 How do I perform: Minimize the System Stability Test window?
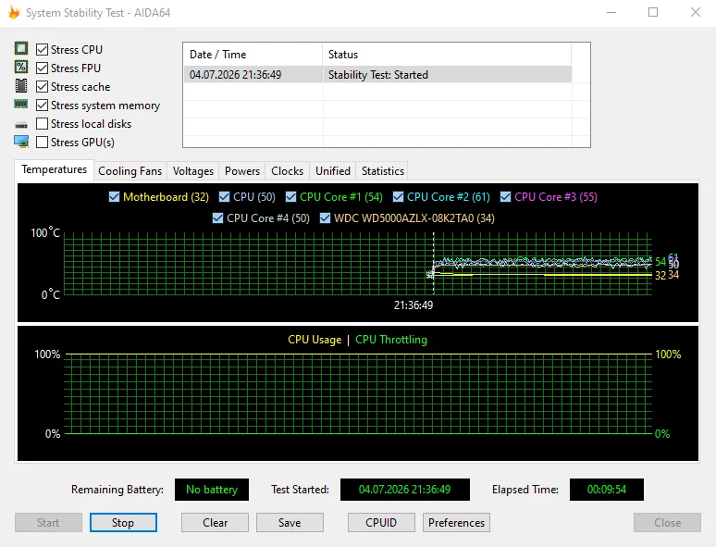click(x=611, y=12)
